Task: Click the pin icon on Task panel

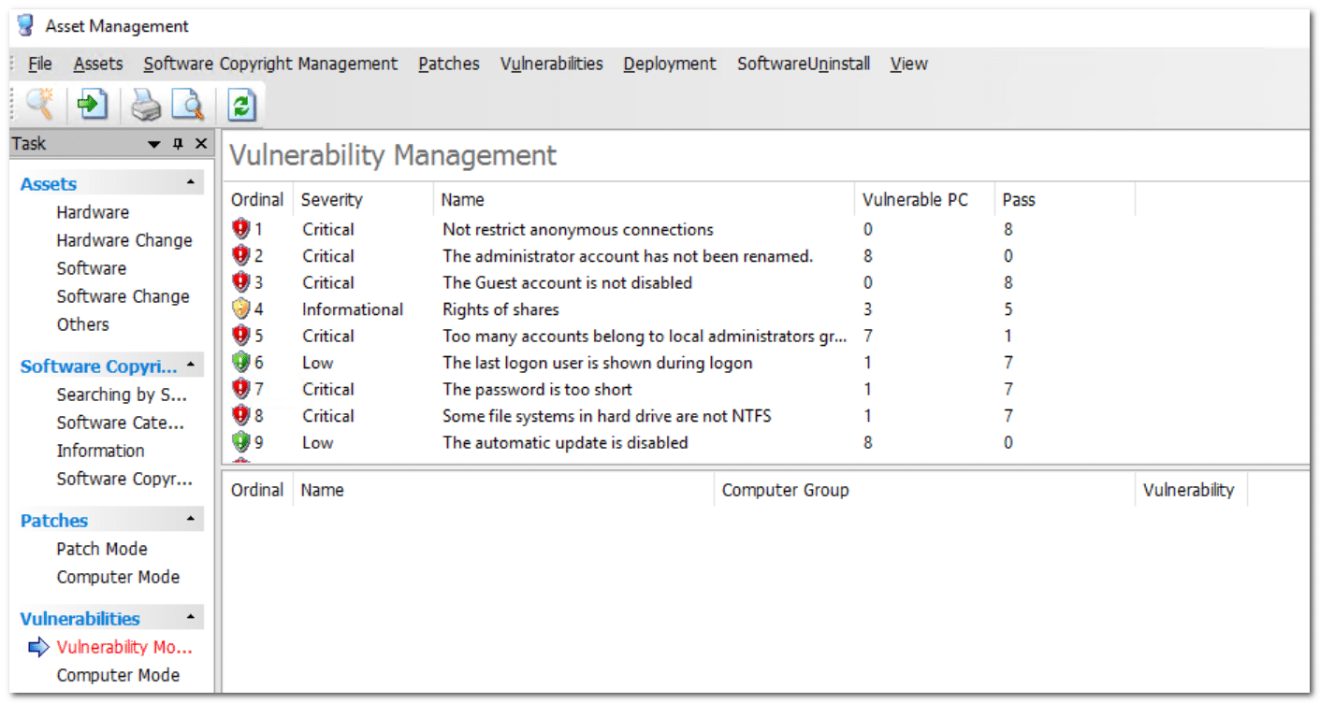Action: tap(178, 144)
